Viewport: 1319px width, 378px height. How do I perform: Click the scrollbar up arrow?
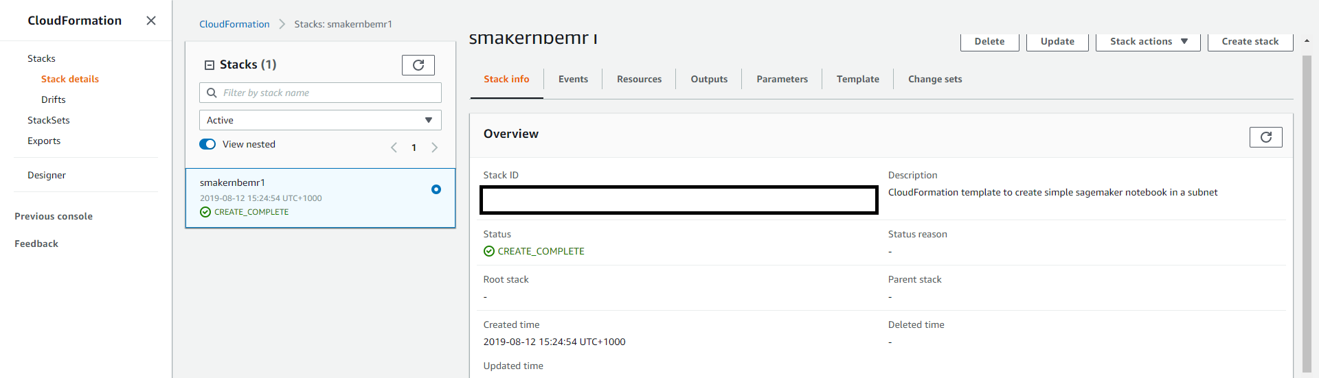click(x=1307, y=41)
